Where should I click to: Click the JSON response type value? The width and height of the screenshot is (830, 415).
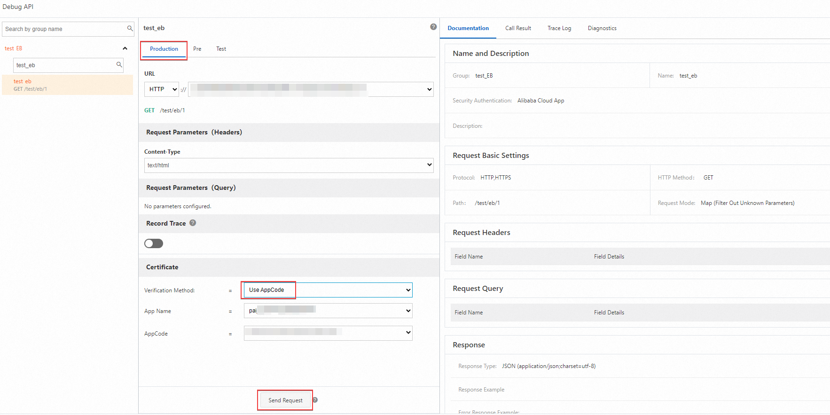click(548, 366)
